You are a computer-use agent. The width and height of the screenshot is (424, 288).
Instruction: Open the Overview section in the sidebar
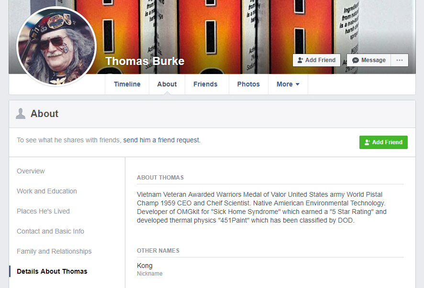[31, 171]
